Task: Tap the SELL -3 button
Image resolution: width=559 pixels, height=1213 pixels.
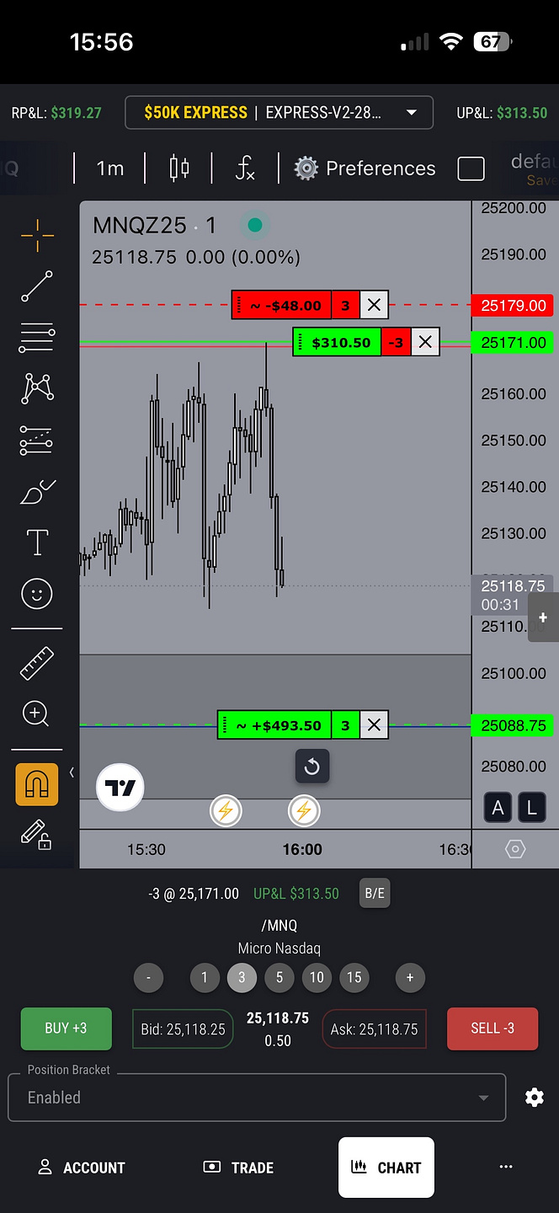Action: (x=492, y=1029)
